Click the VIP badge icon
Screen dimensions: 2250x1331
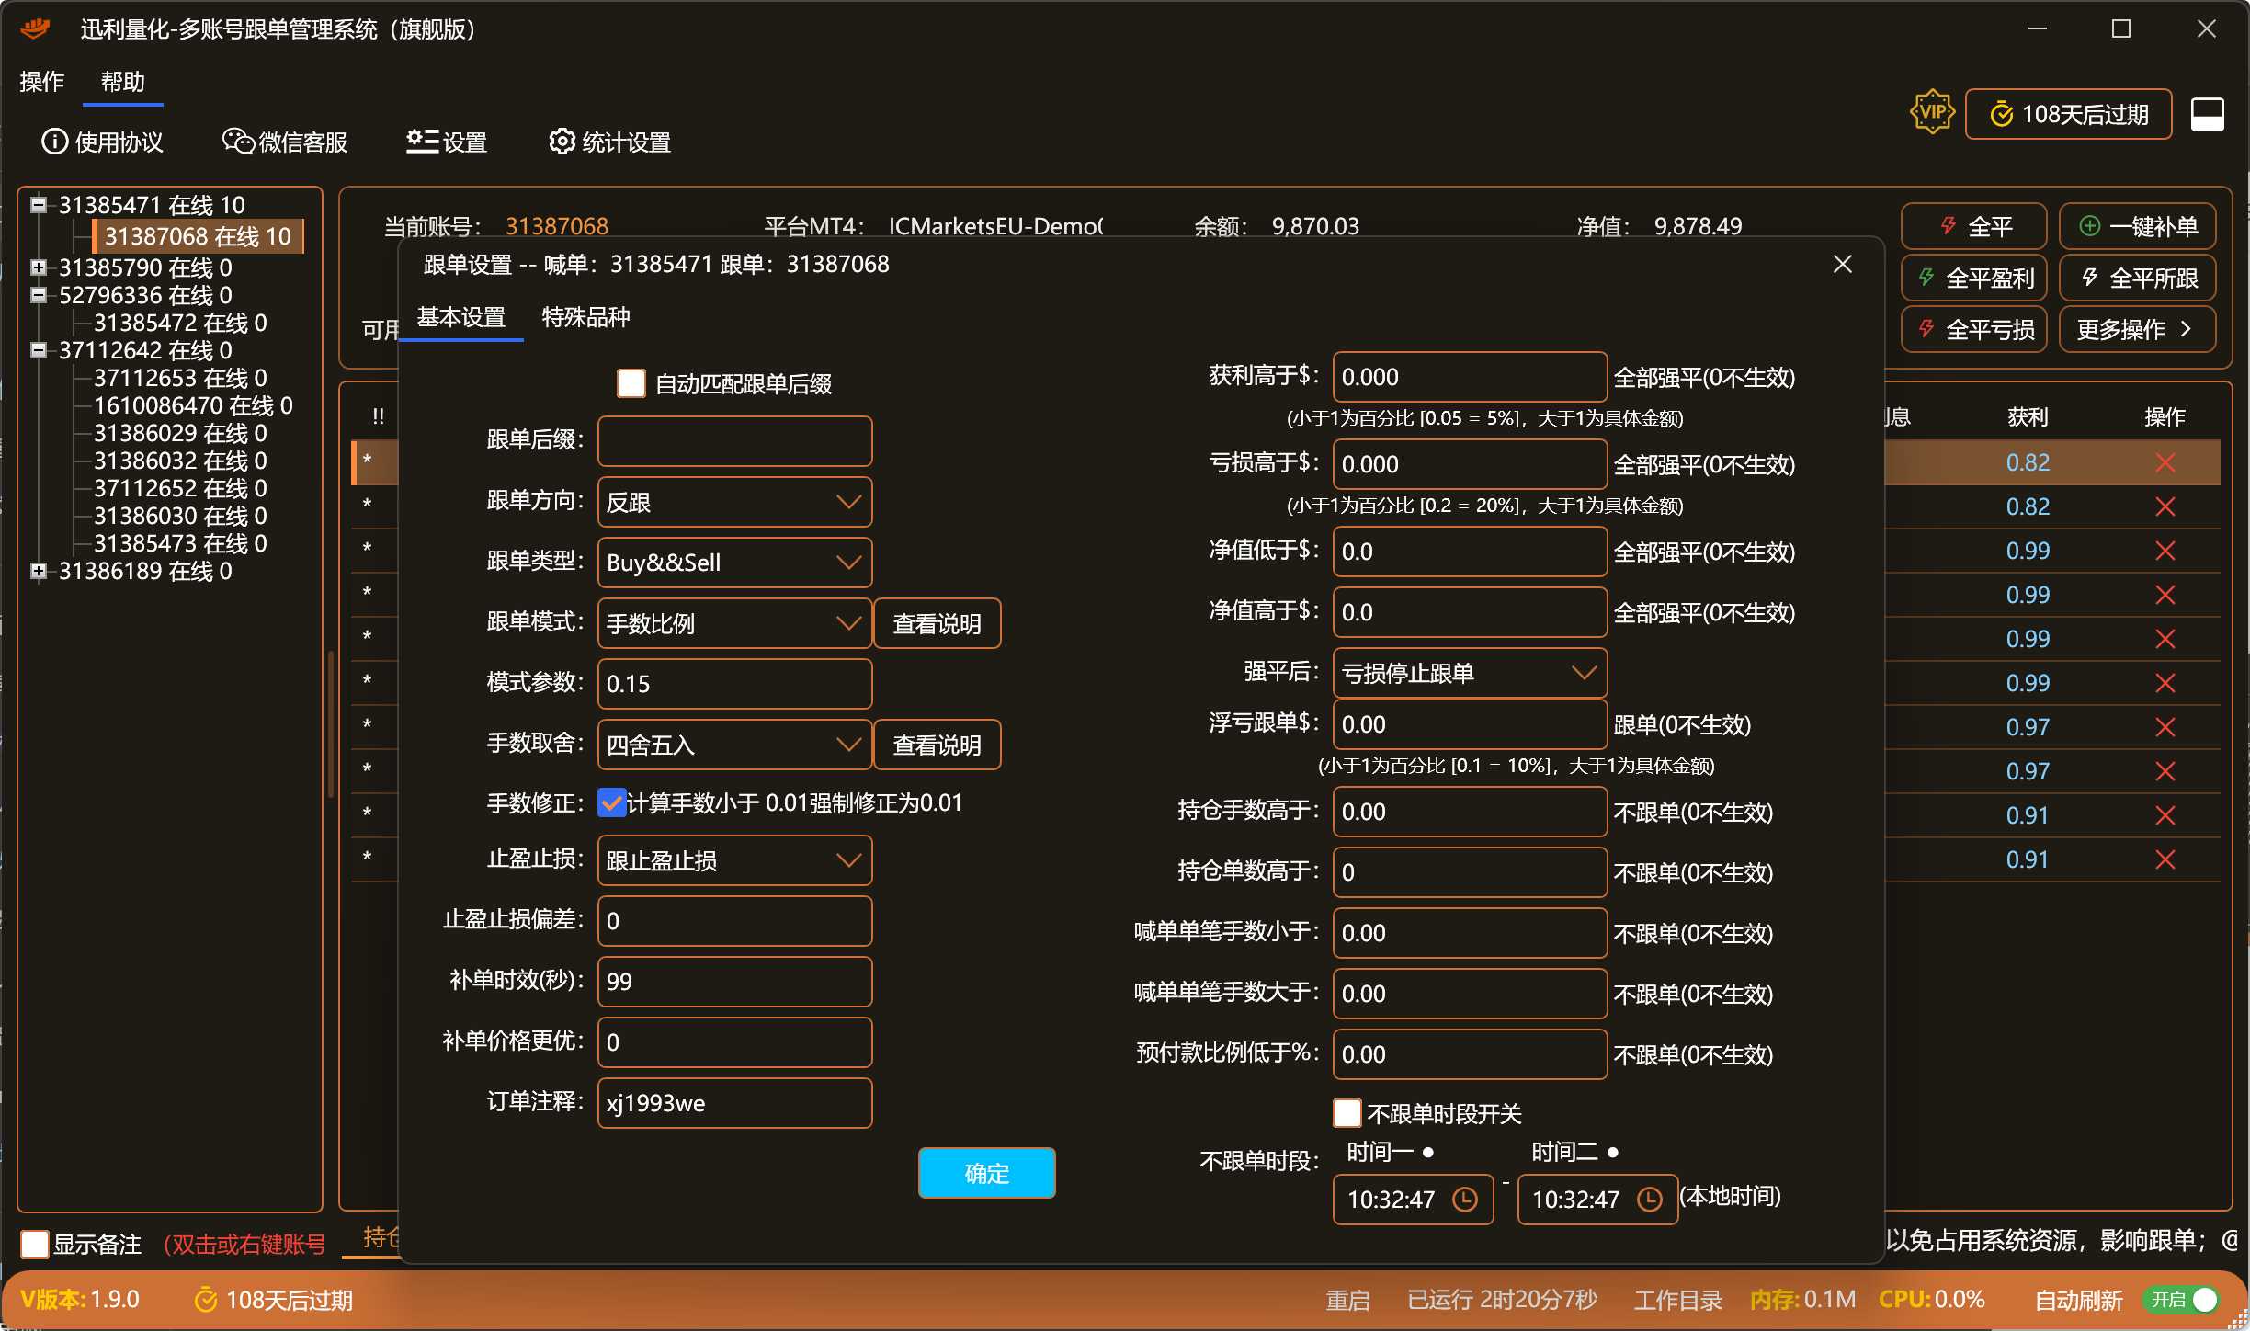[x=1933, y=113]
